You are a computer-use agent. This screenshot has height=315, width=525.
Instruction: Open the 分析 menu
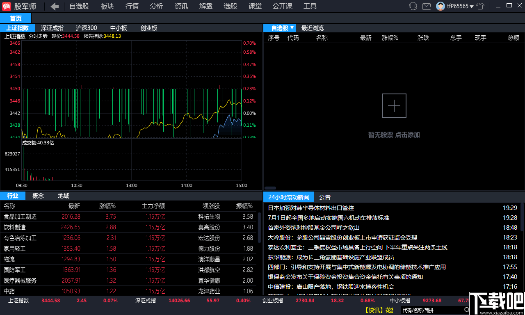point(157,6)
